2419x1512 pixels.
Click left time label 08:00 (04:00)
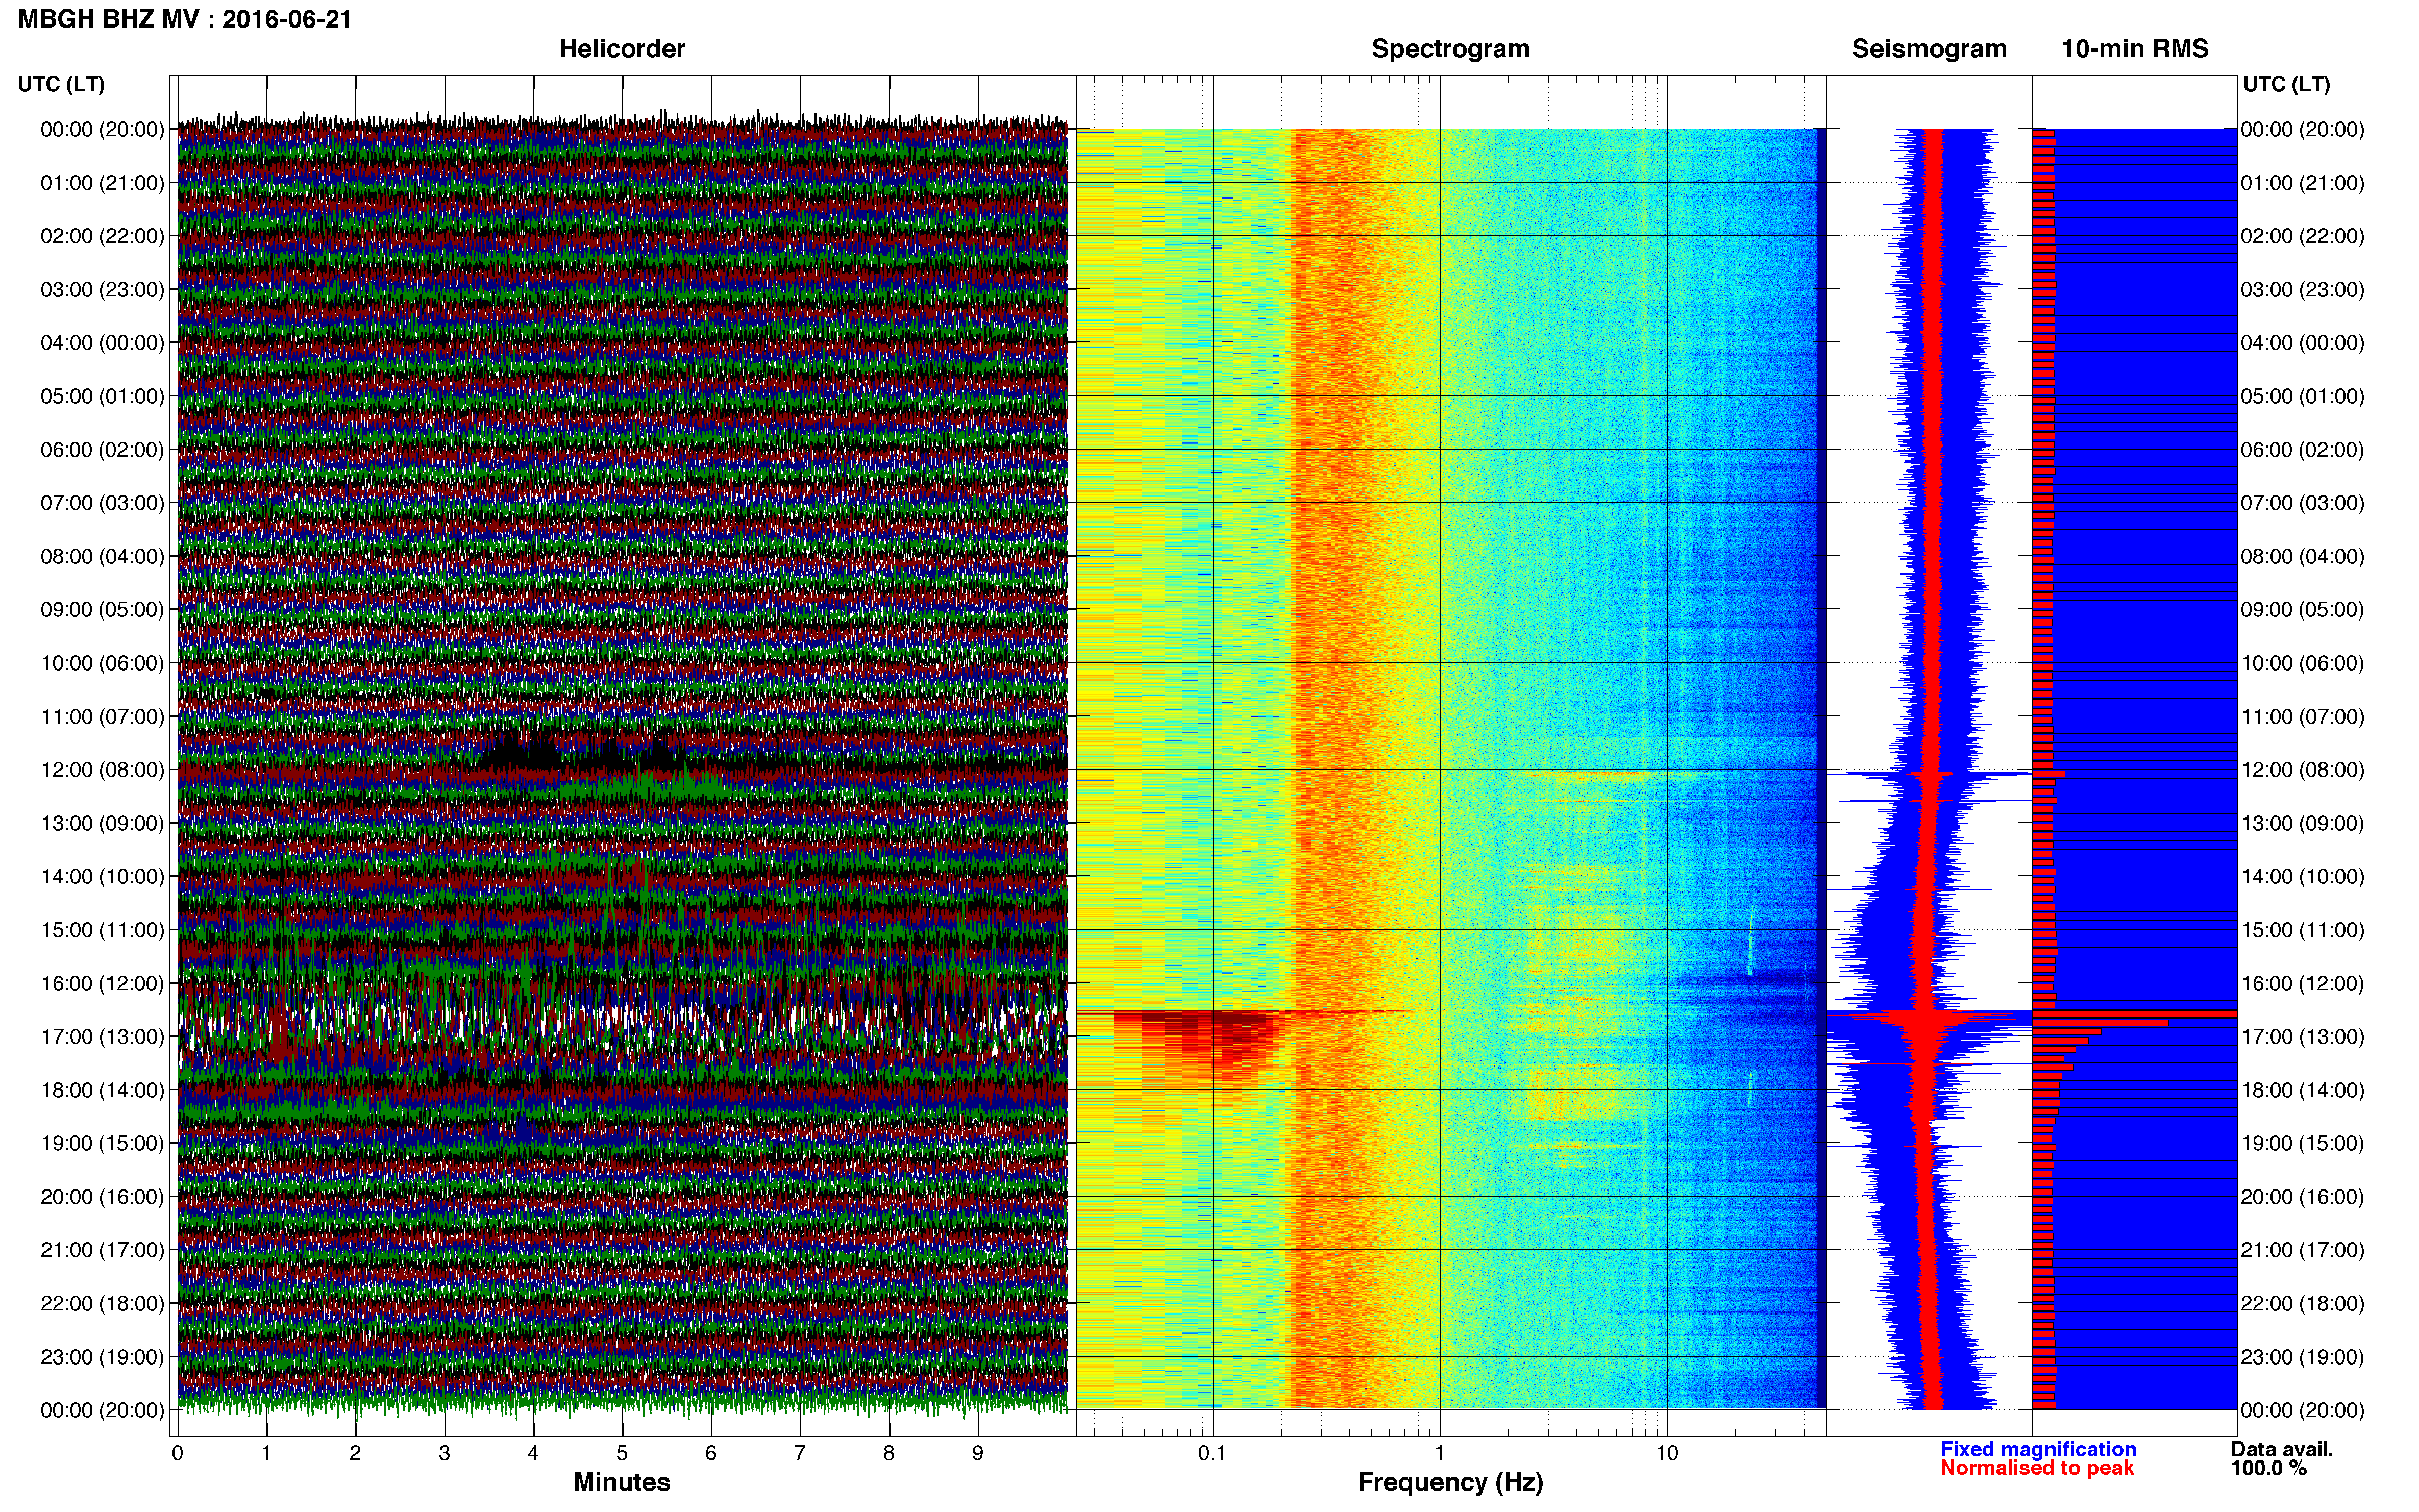pos(102,556)
